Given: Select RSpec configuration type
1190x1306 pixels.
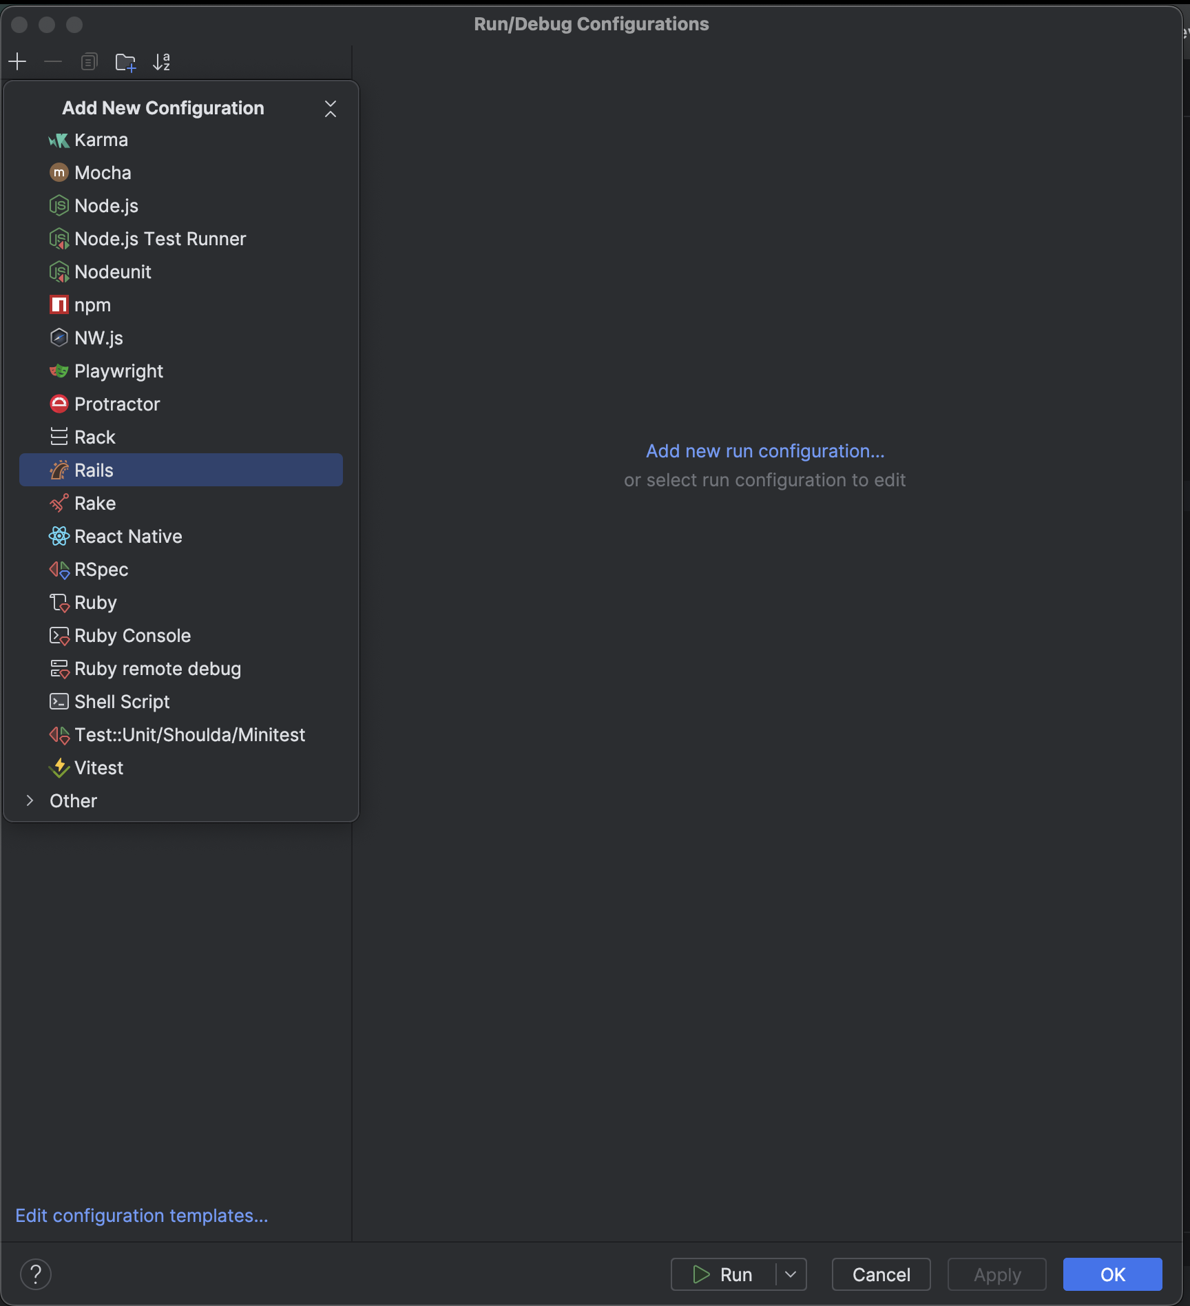Looking at the screenshot, I should click(x=181, y=570).
